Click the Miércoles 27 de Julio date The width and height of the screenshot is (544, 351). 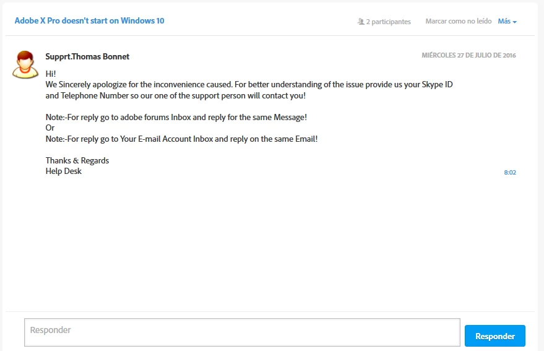point(468,55)
